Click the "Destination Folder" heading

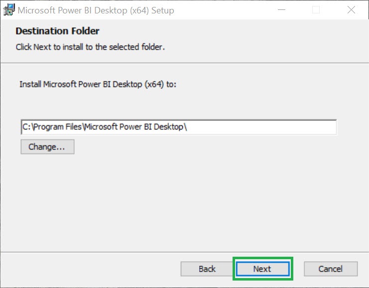(x=57, y=31)
